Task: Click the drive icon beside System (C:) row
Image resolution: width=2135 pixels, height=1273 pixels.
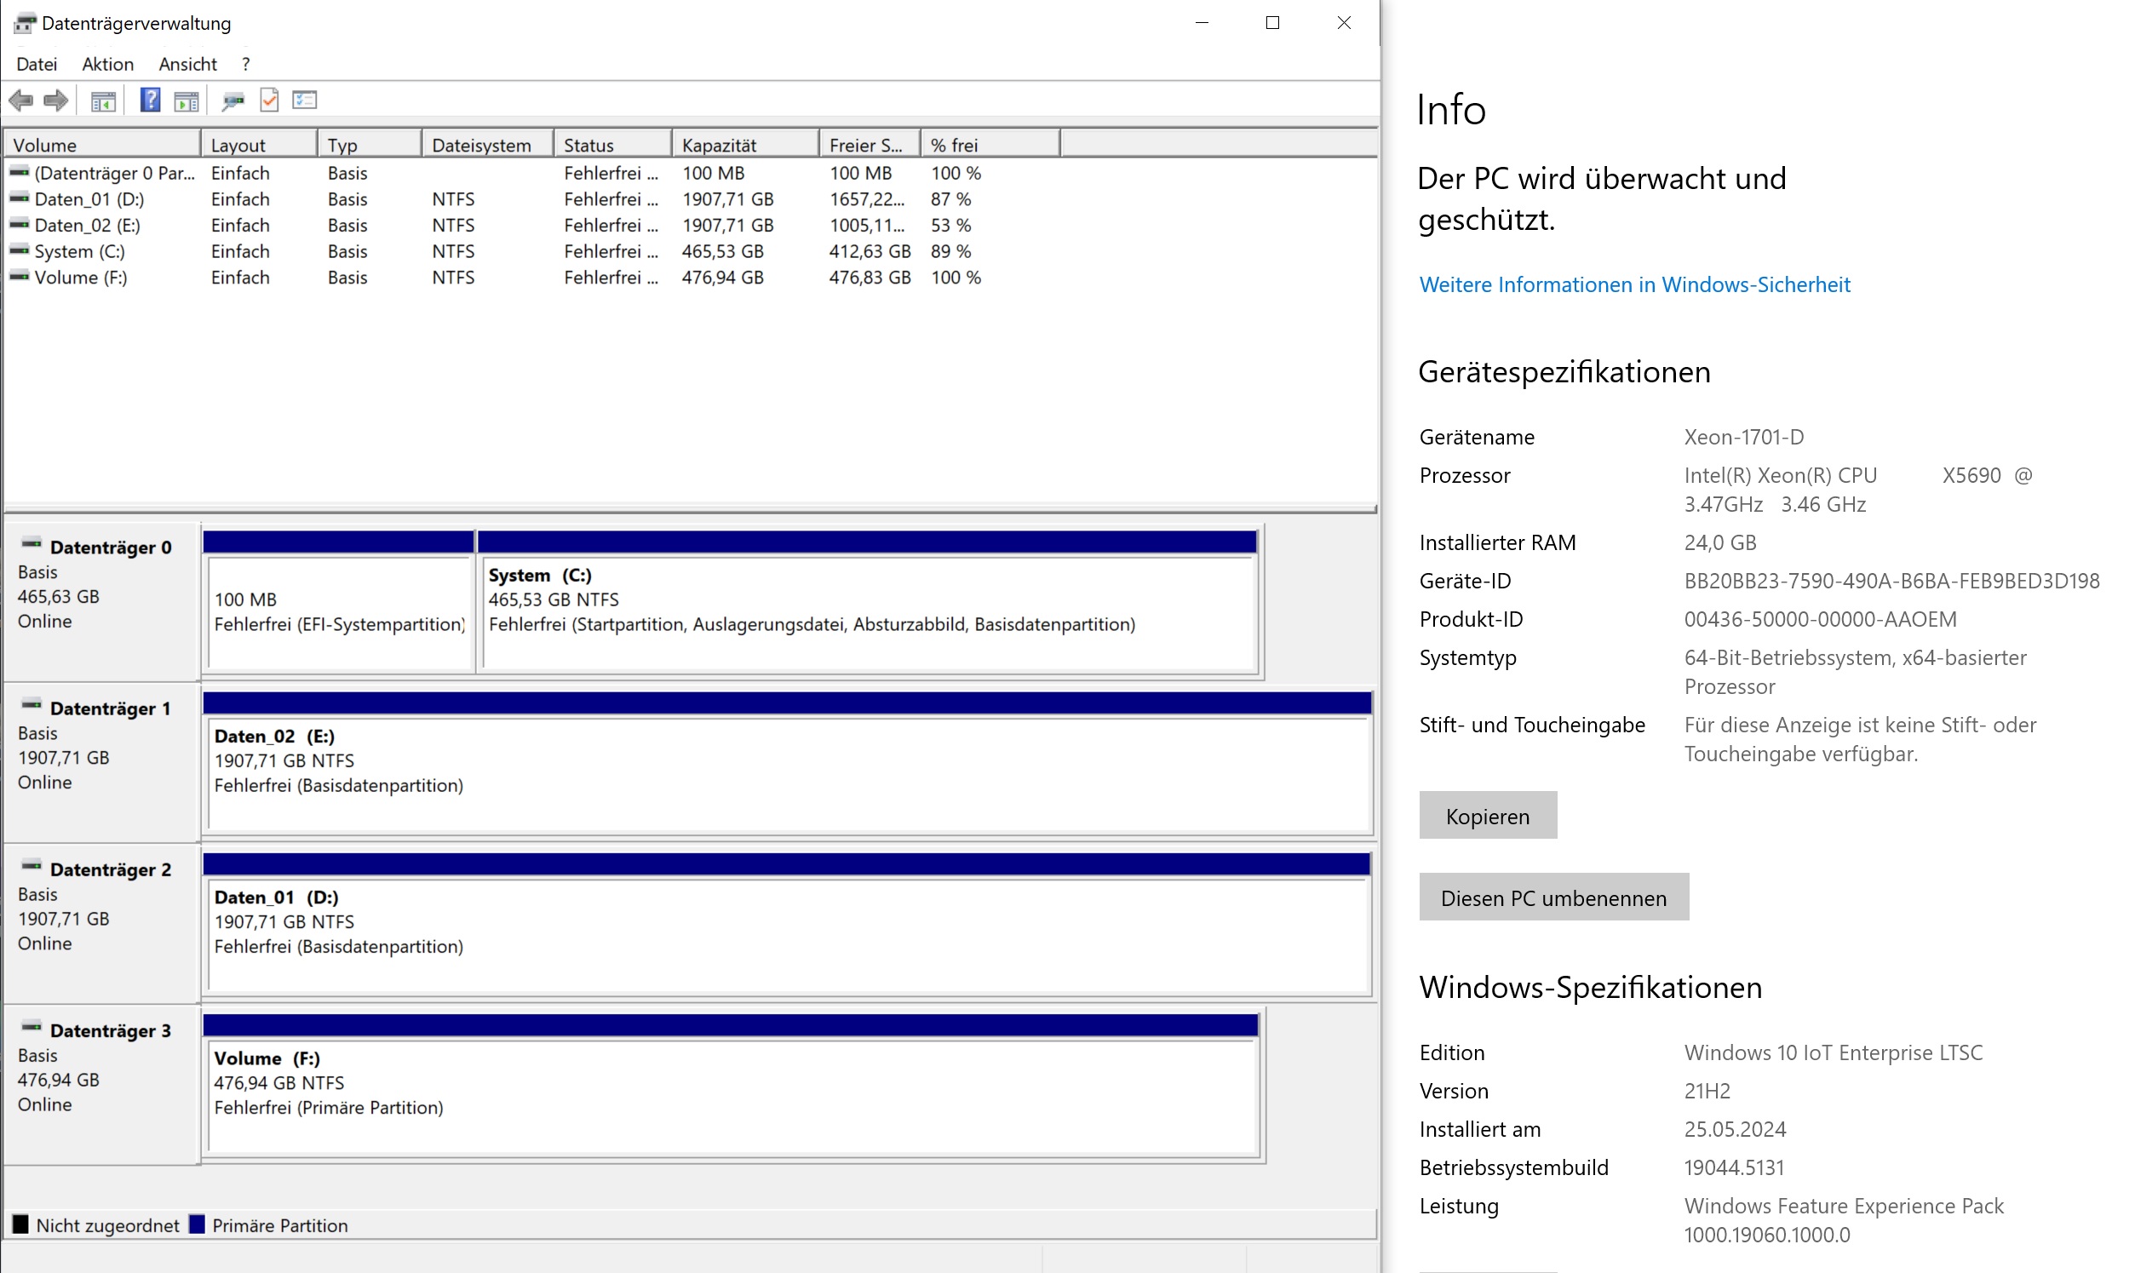Action: [20, 250]
